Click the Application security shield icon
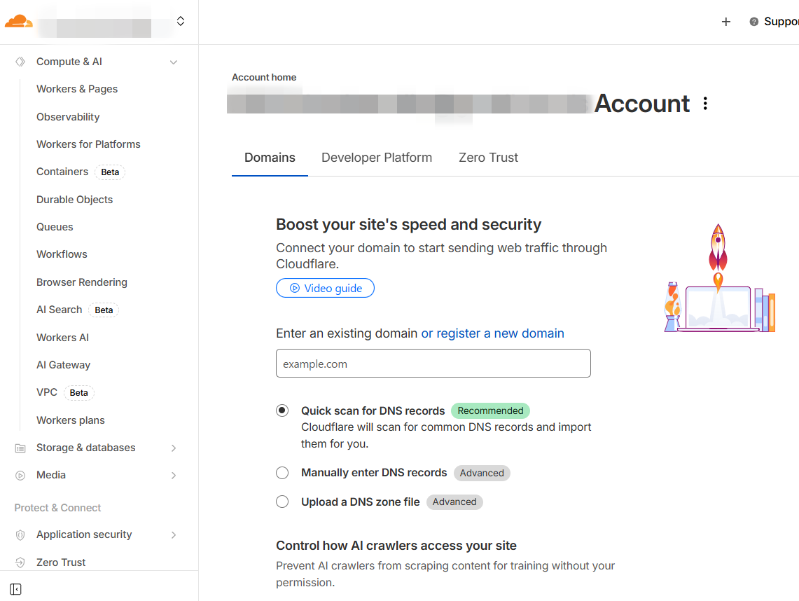Viewport: 799px width, 601px height. coord(20,534)
